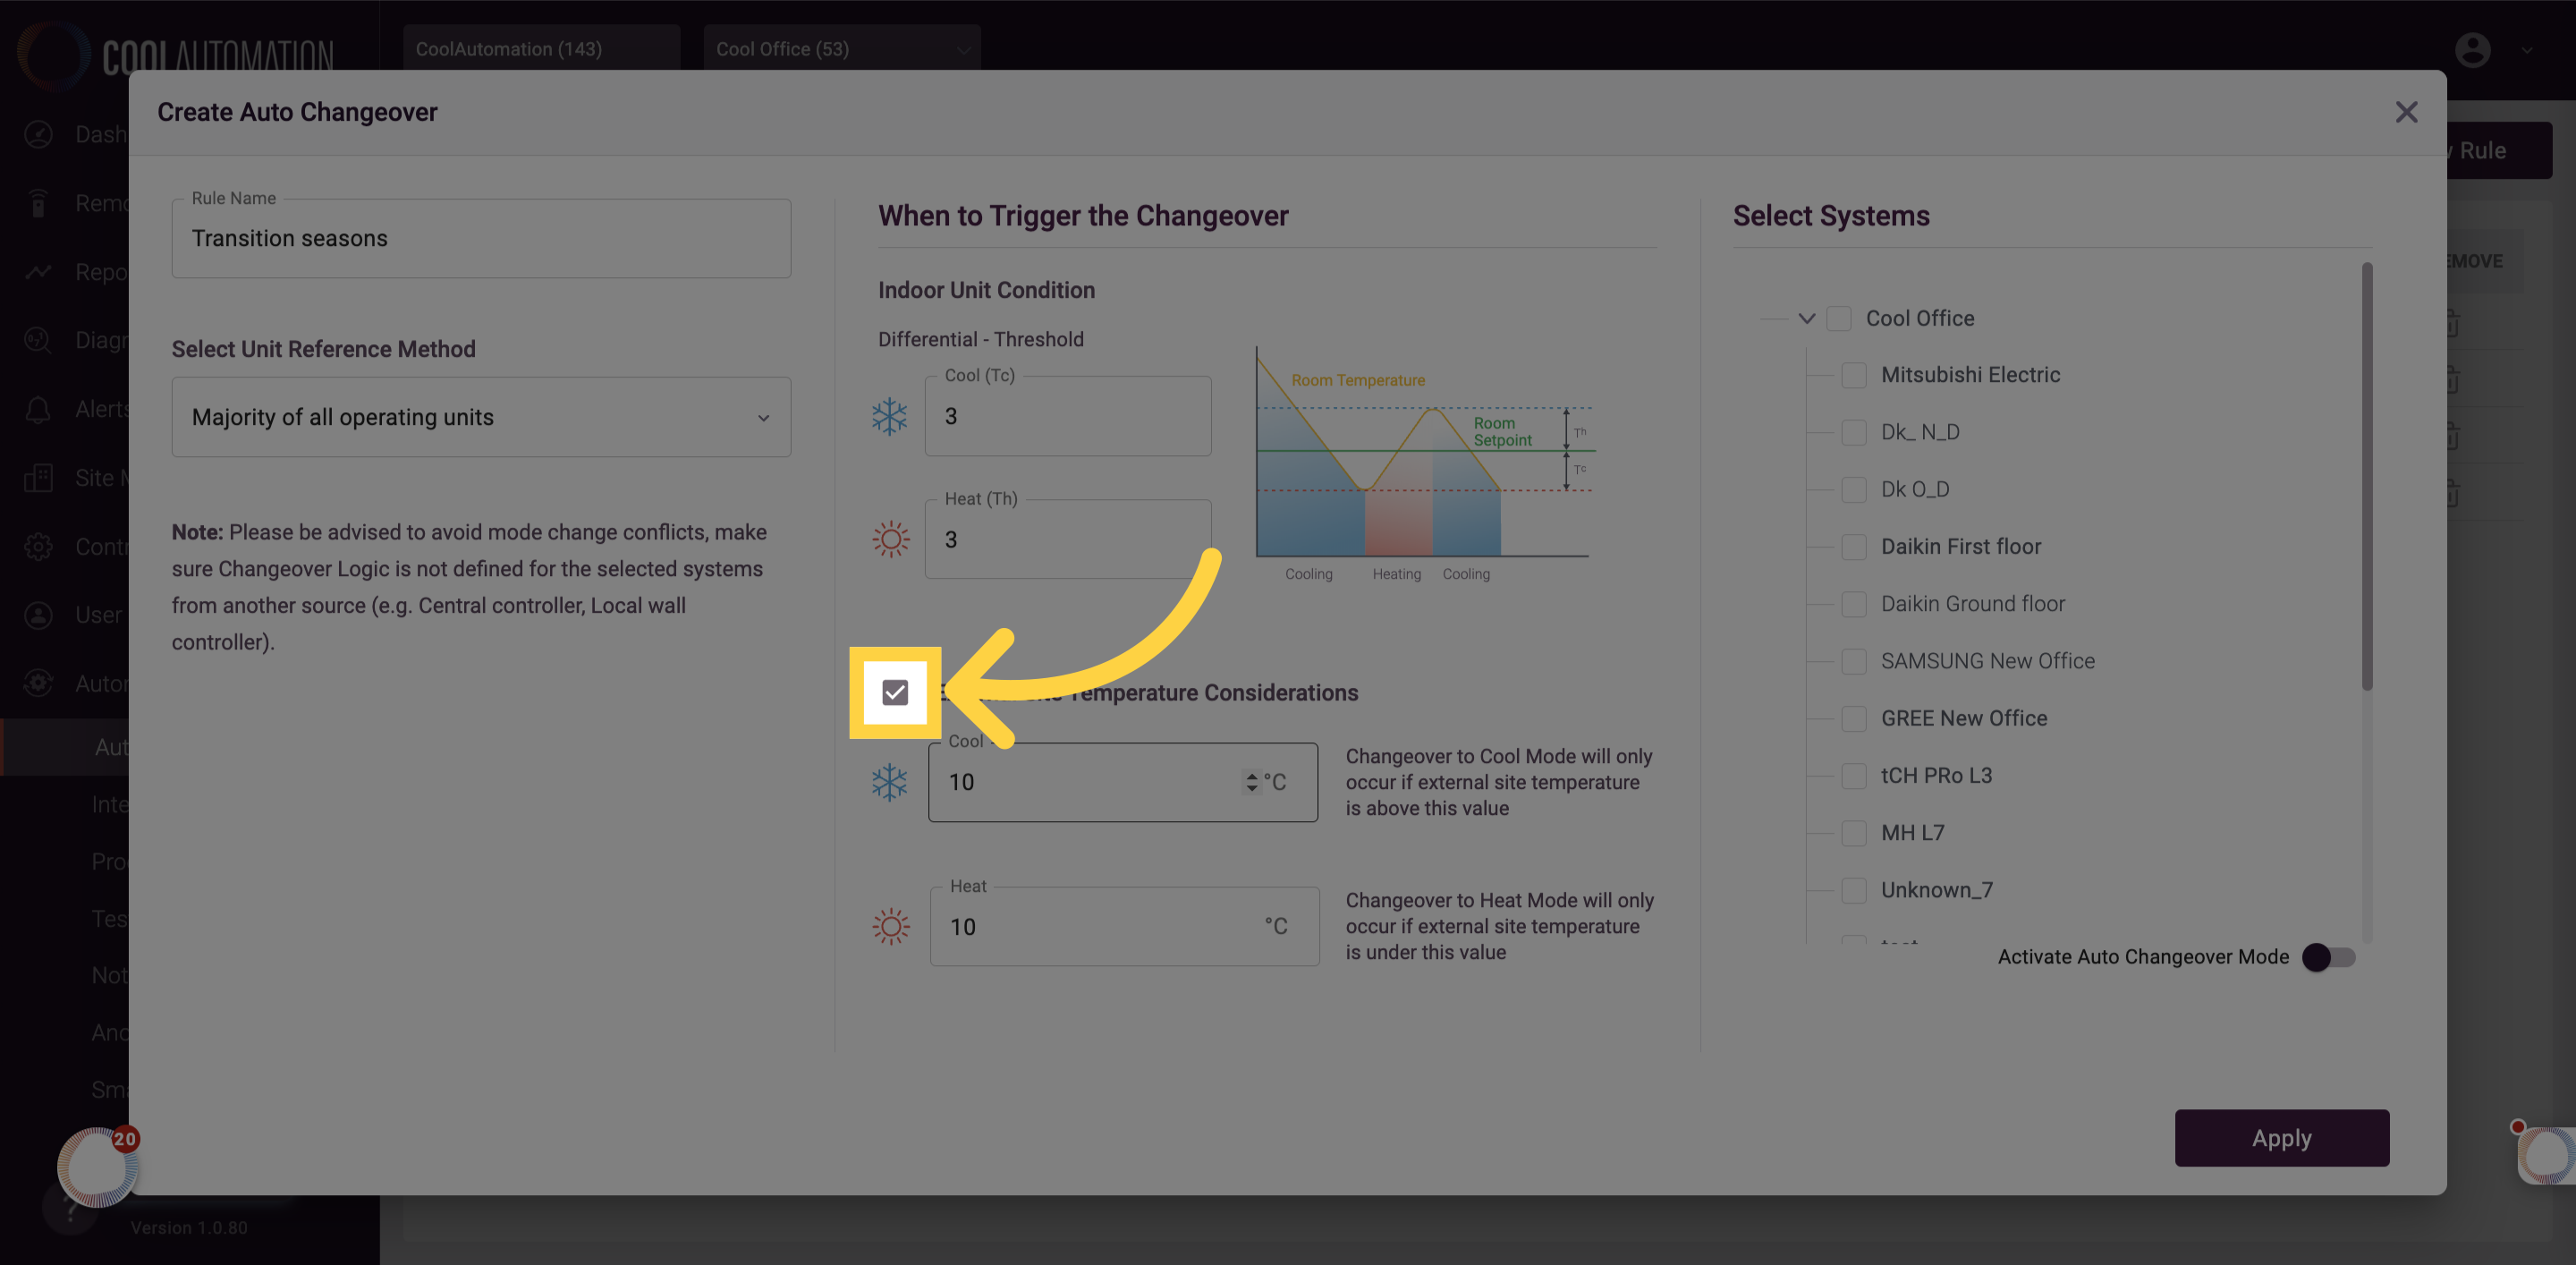Check the Cool Office checkbox
This screenshot has height=1265, width=2576.
tap(1838, 319)
